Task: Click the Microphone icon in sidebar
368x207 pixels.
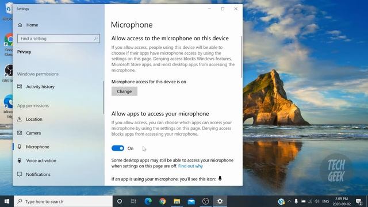Action: click(x=20, y=147)
